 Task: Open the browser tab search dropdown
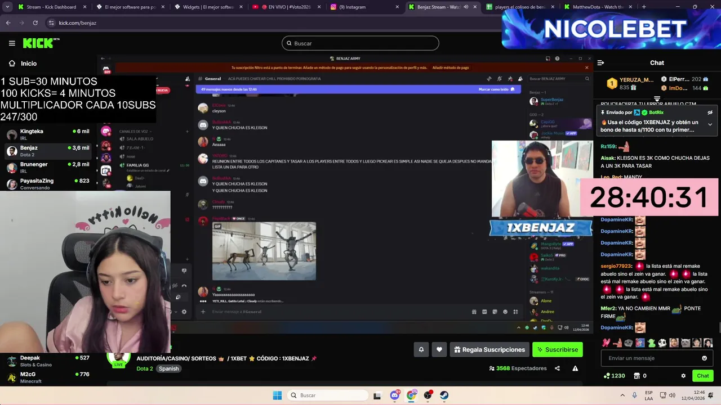click(7, 7)
